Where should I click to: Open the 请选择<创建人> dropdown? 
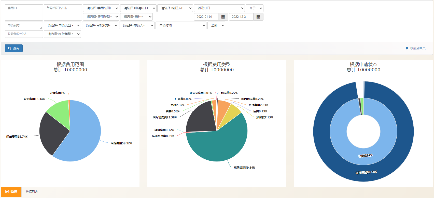[175, 8]
